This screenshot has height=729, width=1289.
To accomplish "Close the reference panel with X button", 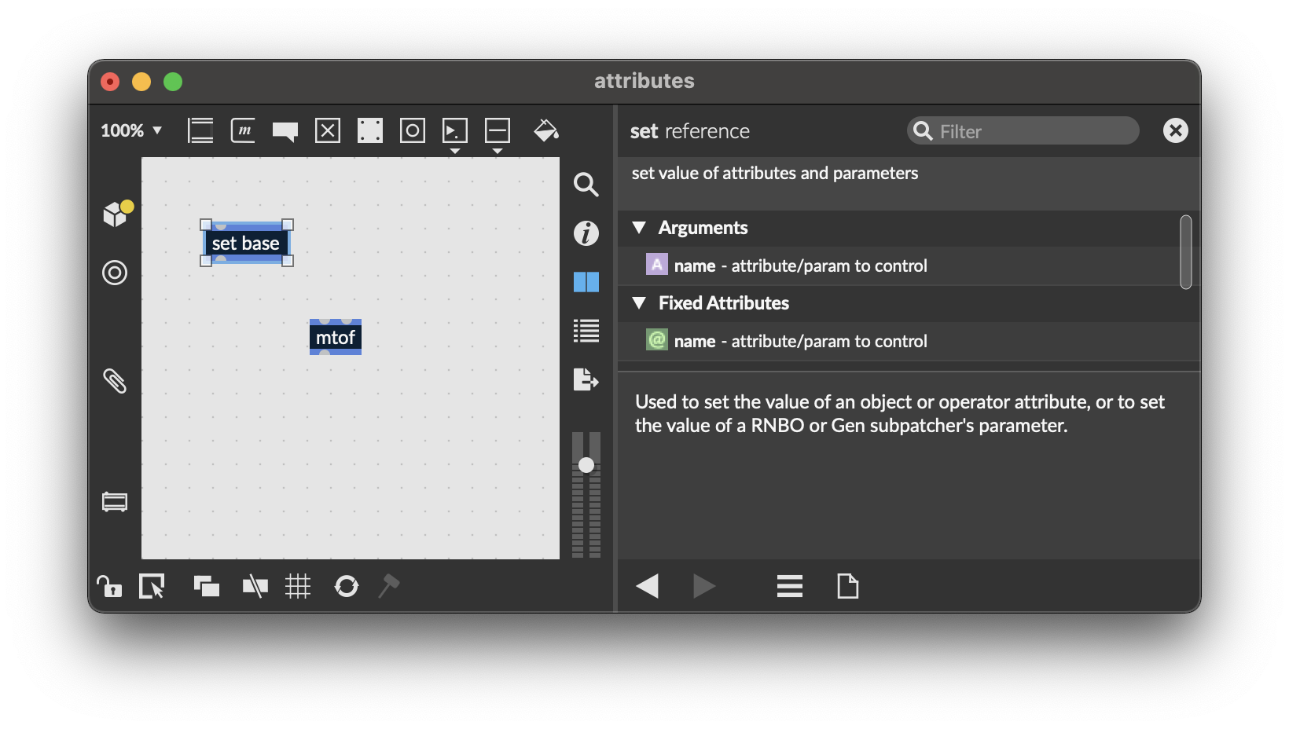I will pos(1175,130).
